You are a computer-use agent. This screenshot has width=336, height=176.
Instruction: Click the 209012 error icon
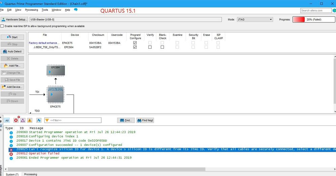point(11,154)
